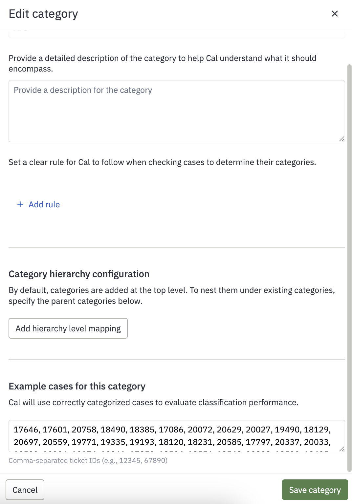The width and height of the screenshot is (352, 504).
Task: Place cursor on ticket ID 20697
Action: (x=26, y=442)
